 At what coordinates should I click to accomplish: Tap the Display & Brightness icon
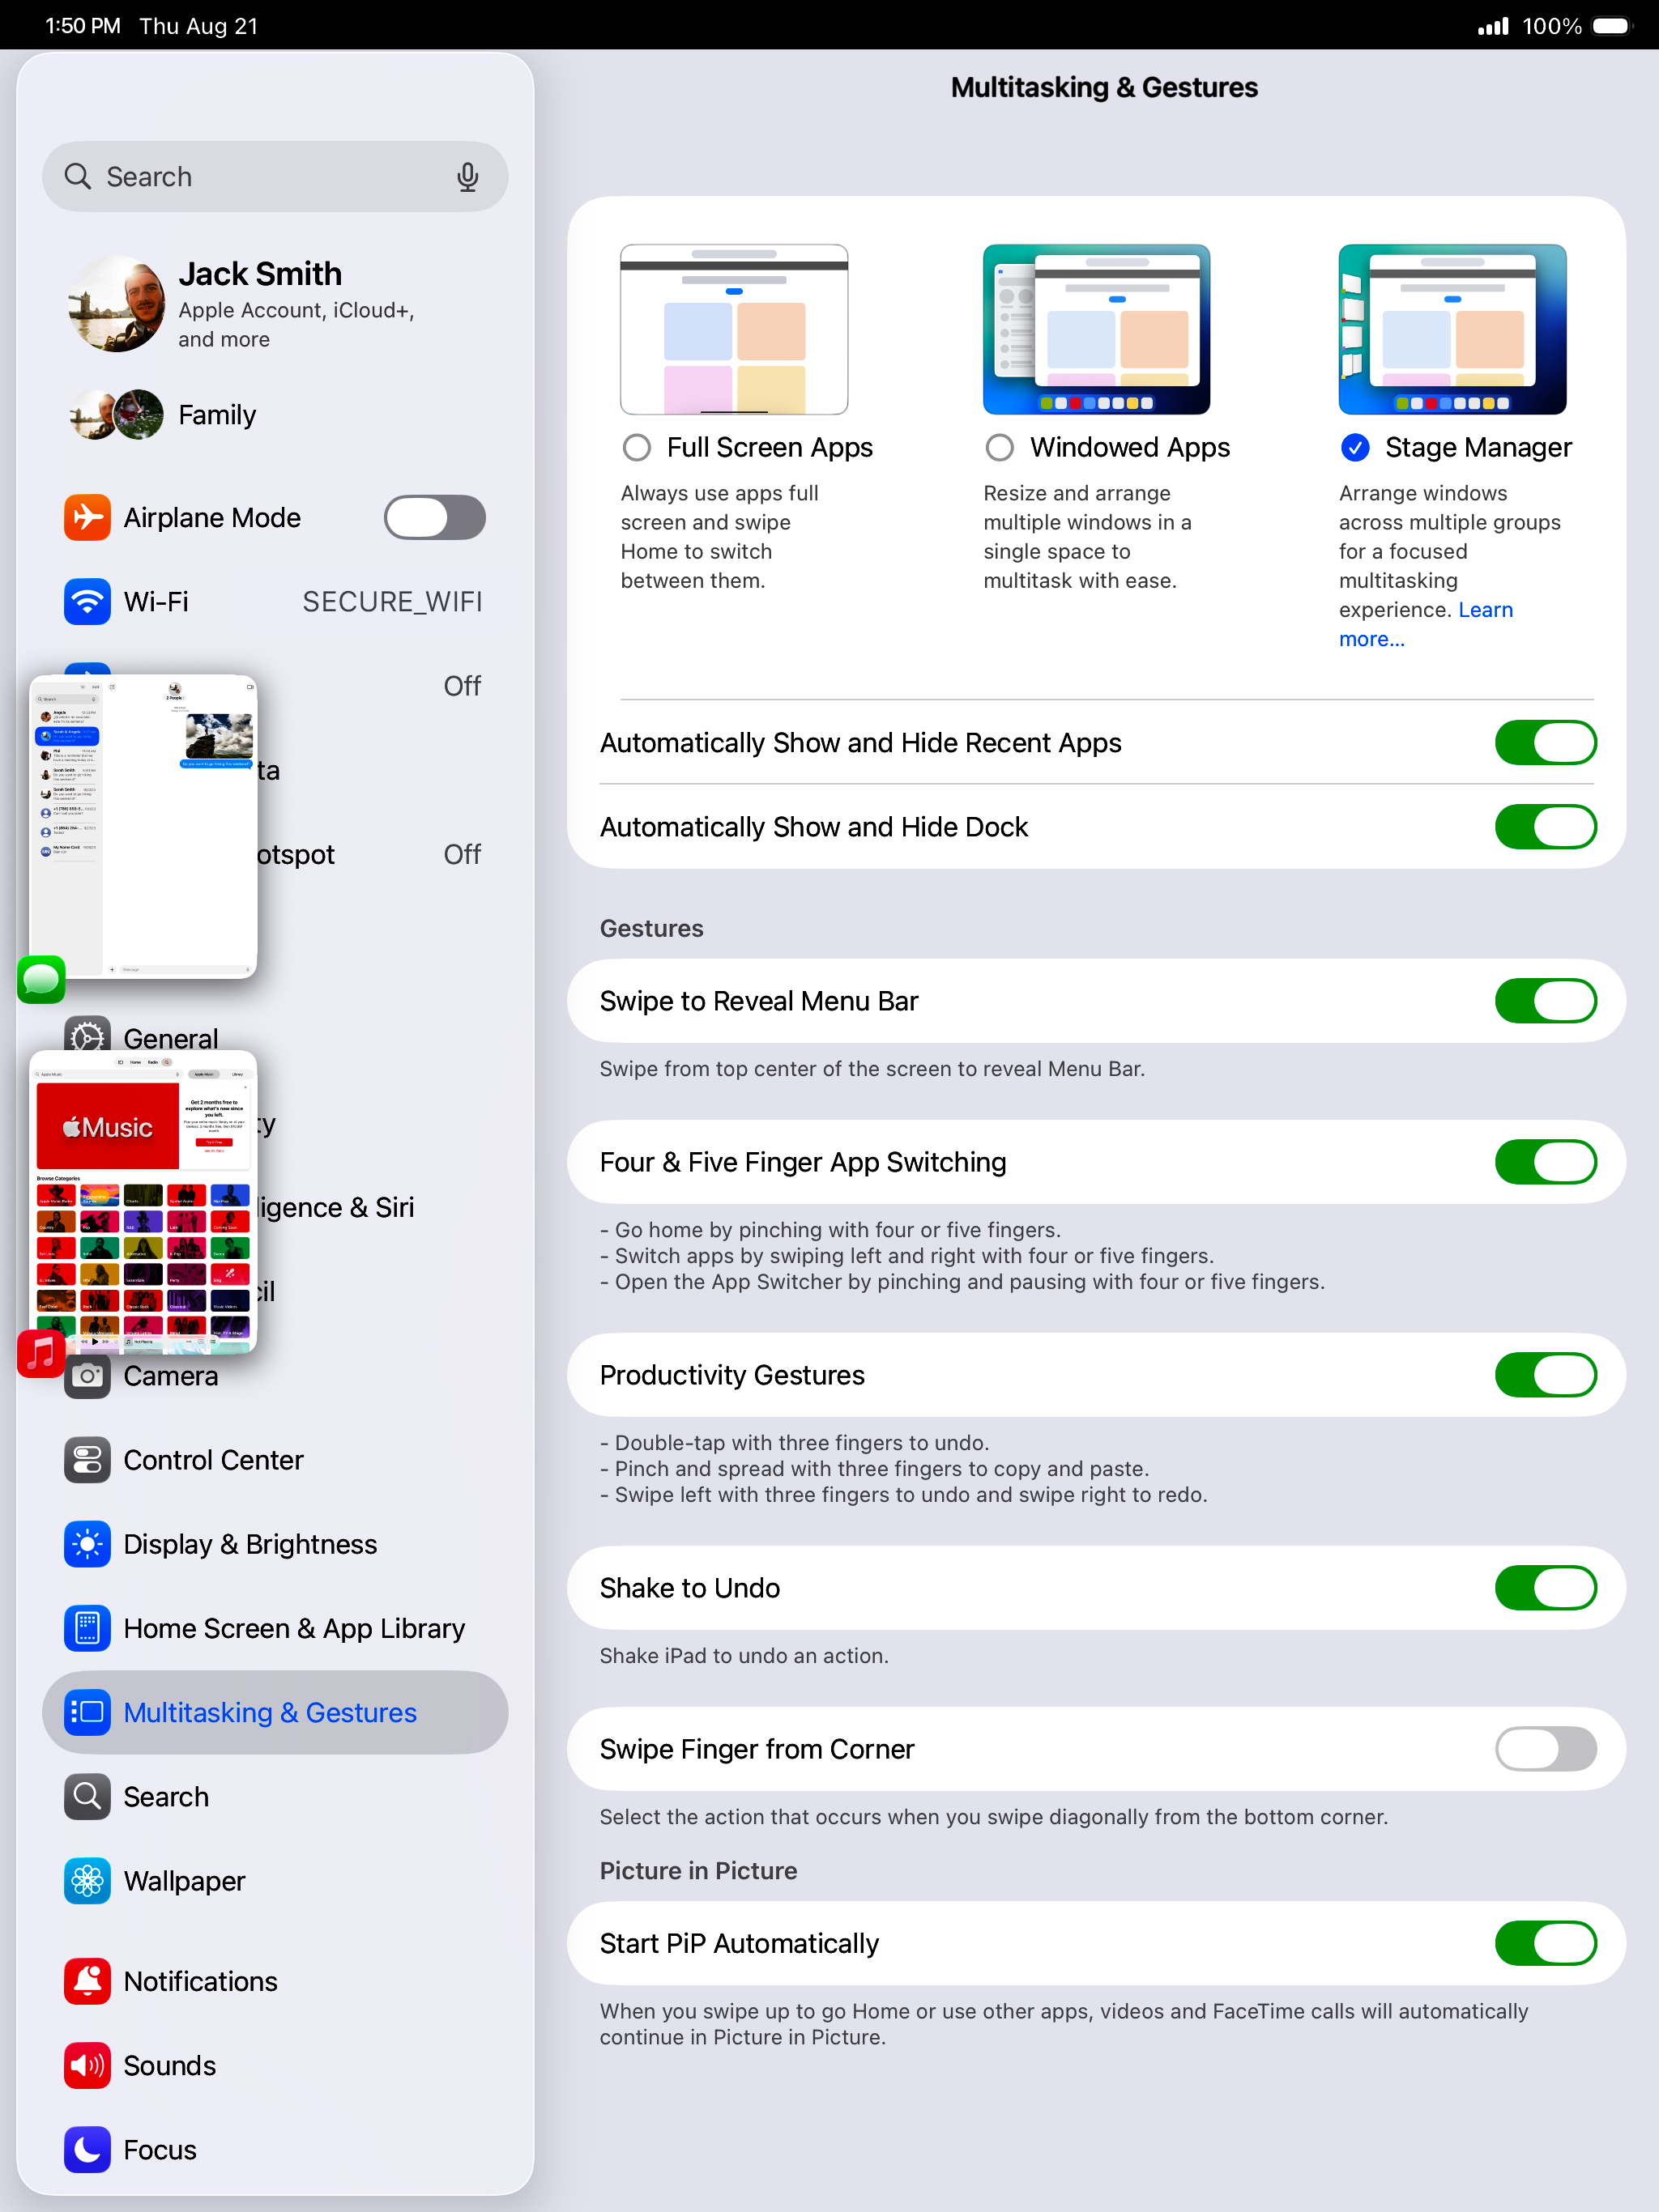pyautogui.click(x=87, y=1545)
